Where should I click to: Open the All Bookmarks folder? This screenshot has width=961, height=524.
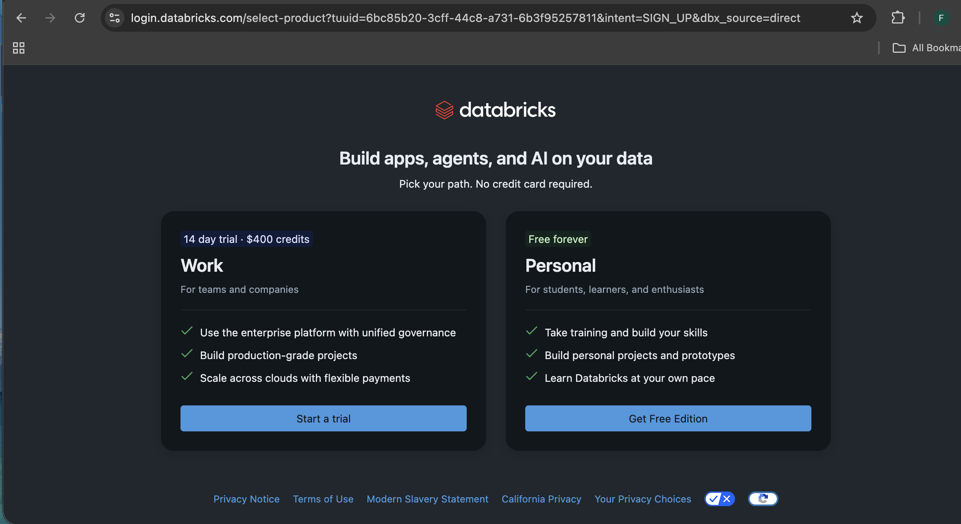point(926,48)
